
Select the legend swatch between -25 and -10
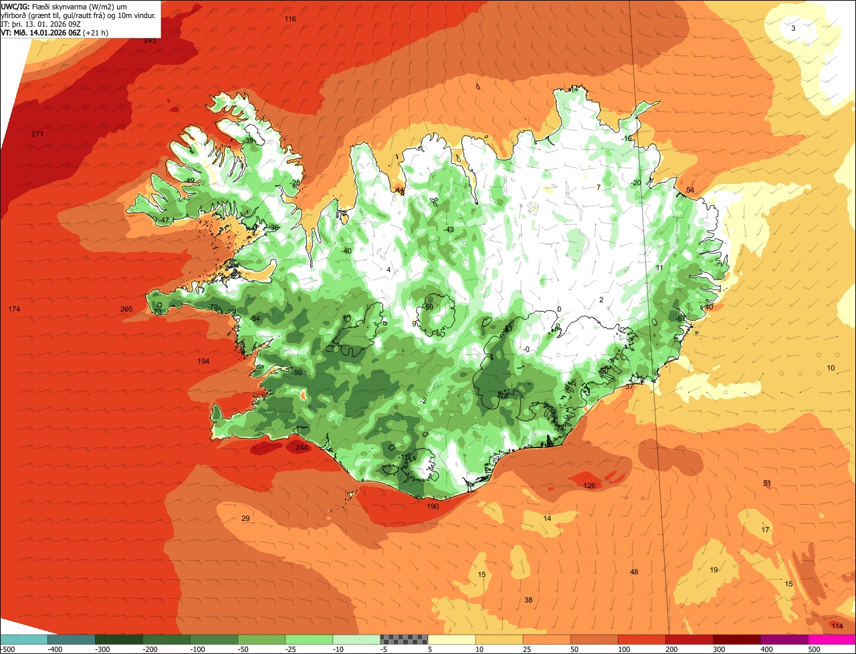pos(309,639)
